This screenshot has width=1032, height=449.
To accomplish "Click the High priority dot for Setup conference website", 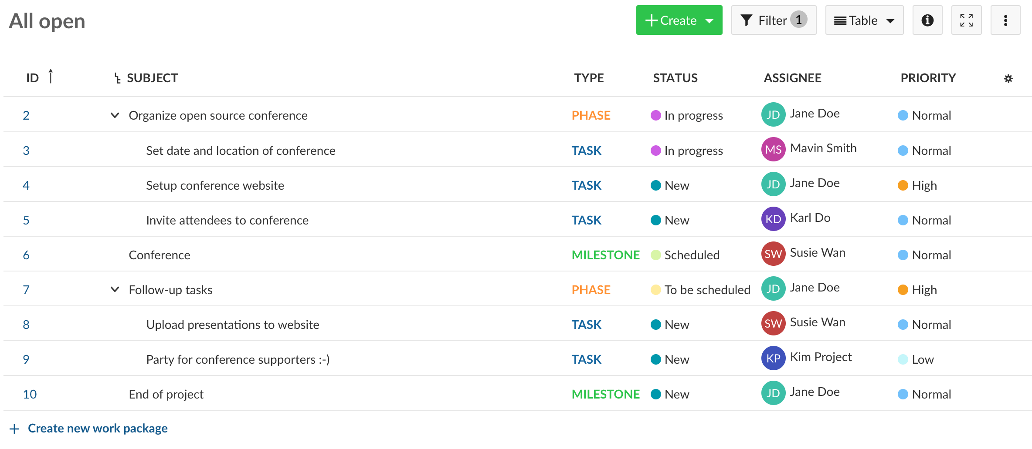I will [x=903, y=185].
